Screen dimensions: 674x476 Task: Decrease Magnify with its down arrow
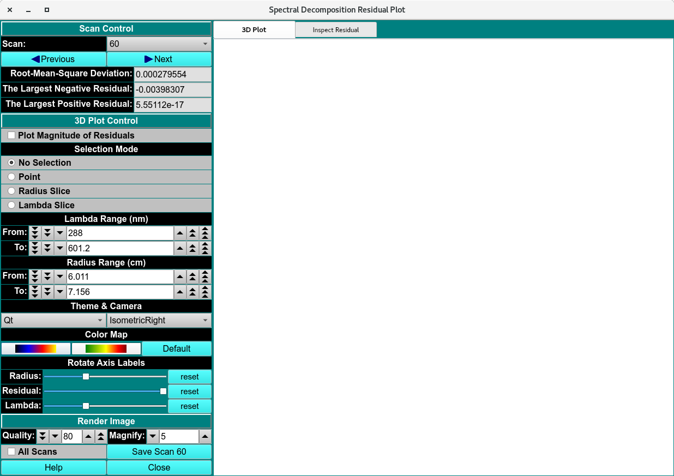[x=153, y=436]
